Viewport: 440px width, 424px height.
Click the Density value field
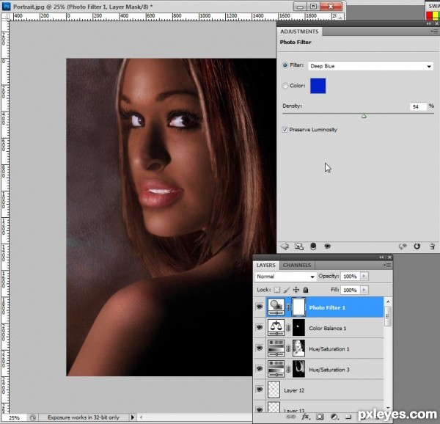418,106
